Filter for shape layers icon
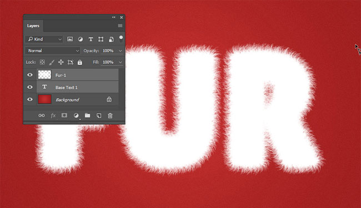The height and width of the screenshot is (208, 361). [x=101, y=39]
